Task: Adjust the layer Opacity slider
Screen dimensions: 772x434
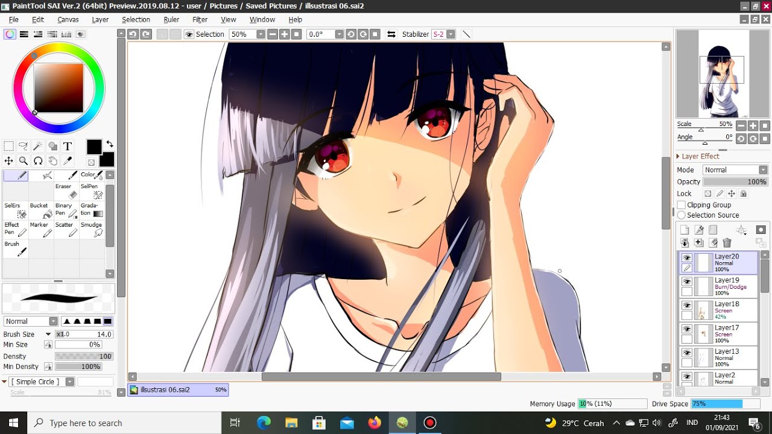Action: pyautogui.click(x=735, y=181)
